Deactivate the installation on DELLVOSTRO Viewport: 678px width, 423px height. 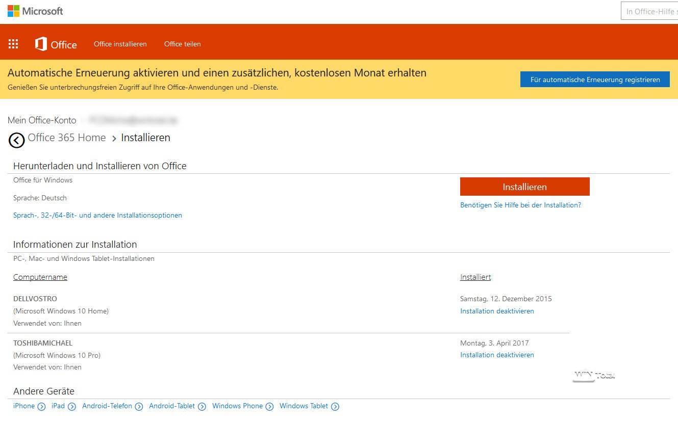coord(497,311)
